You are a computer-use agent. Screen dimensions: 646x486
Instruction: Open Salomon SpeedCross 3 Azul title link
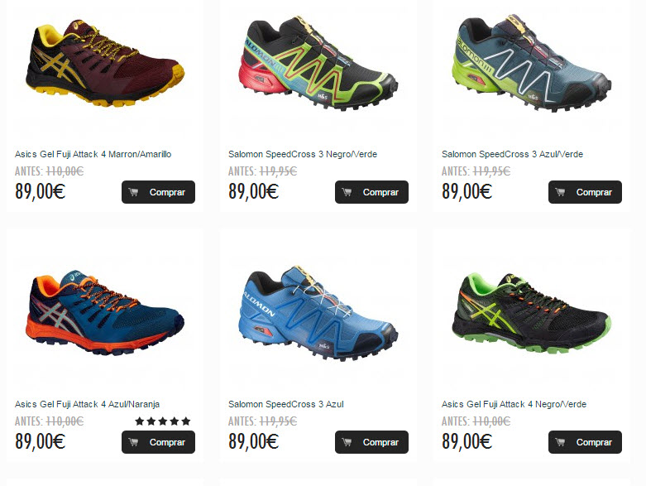tap(286, 404)
